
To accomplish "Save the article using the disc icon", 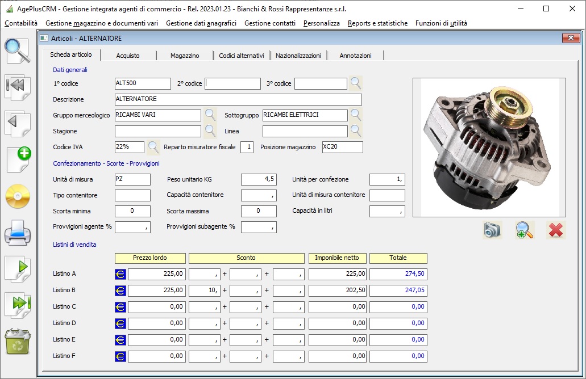I will [x=17, y=197].
